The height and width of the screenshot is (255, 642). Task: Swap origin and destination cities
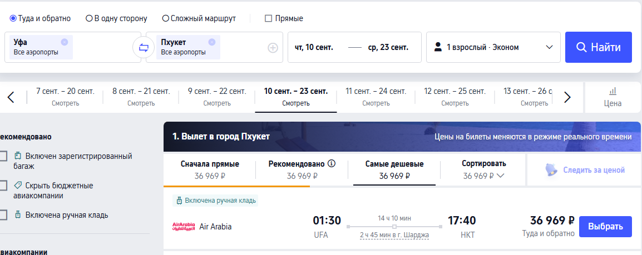tap(144, 47)
